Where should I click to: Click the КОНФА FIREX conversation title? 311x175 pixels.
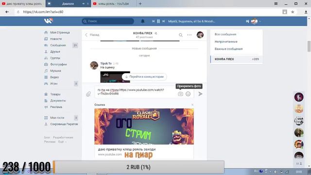(x=142, y=33)
